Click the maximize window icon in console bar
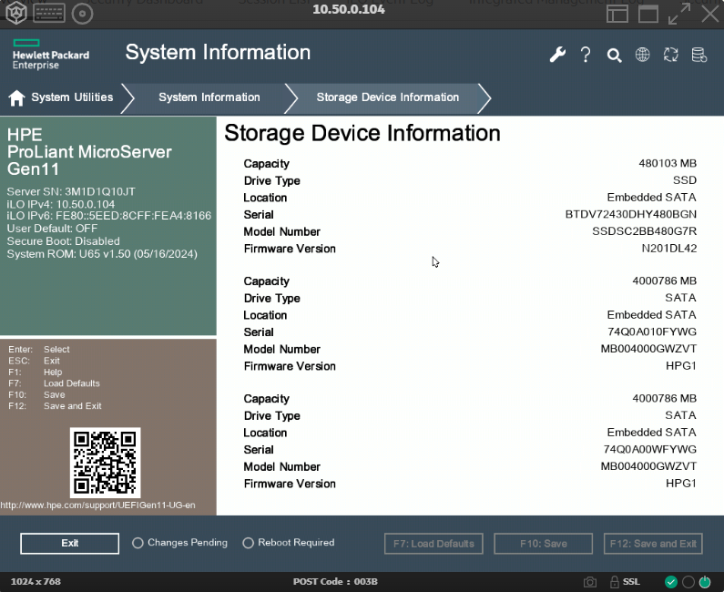The height and width of the screenshot is (592, 724). click(648, 14)
